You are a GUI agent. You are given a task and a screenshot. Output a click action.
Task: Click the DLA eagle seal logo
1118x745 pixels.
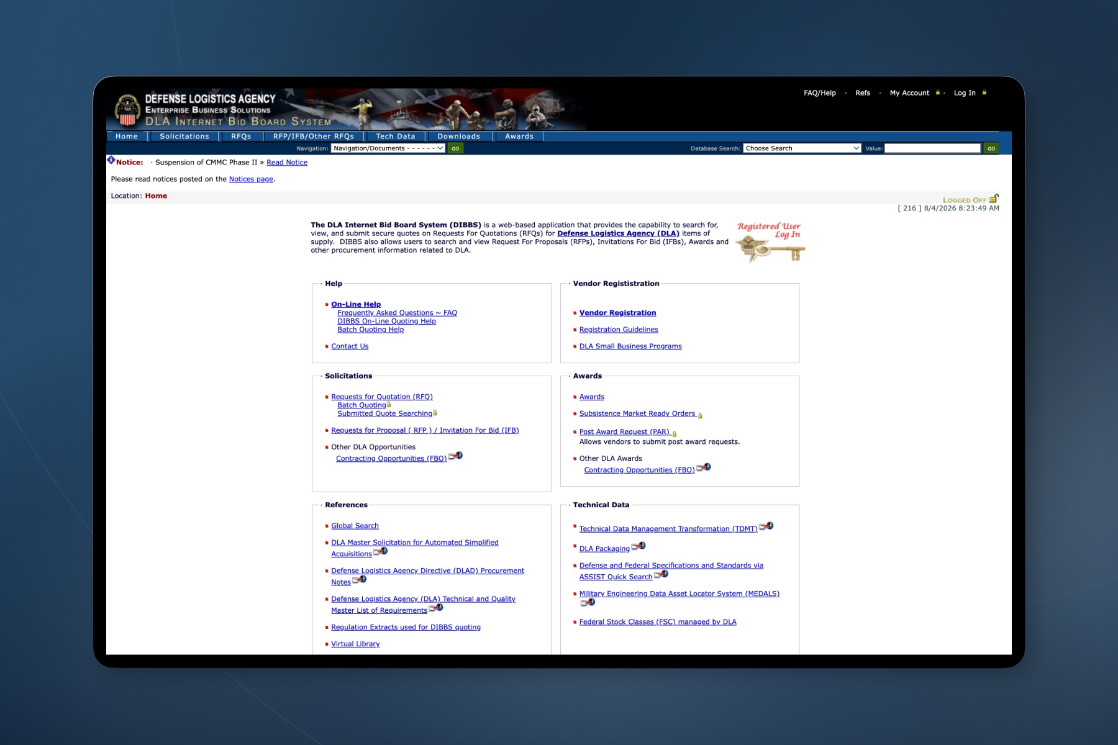point(127,111)
